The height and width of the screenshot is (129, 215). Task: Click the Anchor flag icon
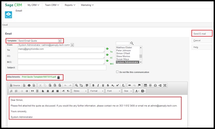139,85
